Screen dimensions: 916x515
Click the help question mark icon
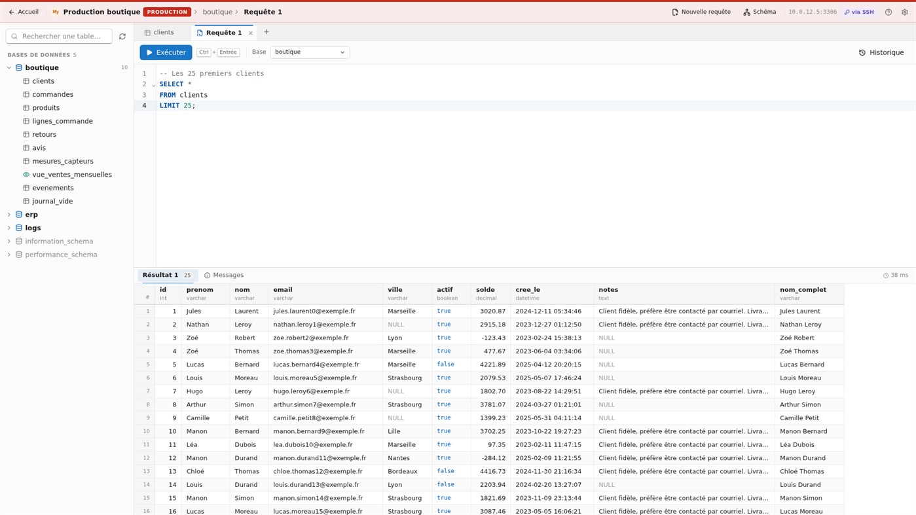coord(889,12)
